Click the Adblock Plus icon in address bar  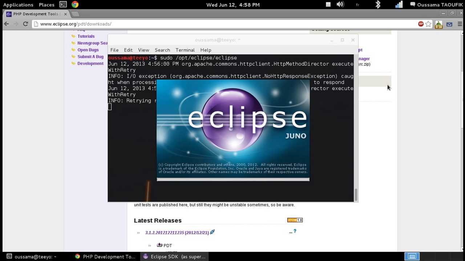(421, 24)
